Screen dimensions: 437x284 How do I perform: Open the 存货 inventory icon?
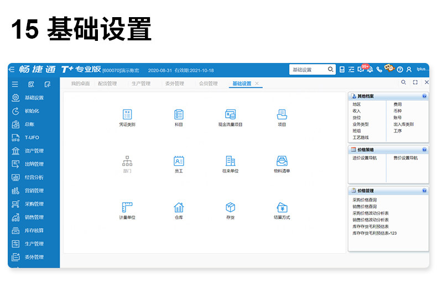coord(230,207)
